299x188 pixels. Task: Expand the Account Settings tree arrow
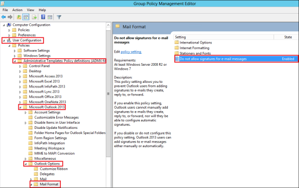25,113
